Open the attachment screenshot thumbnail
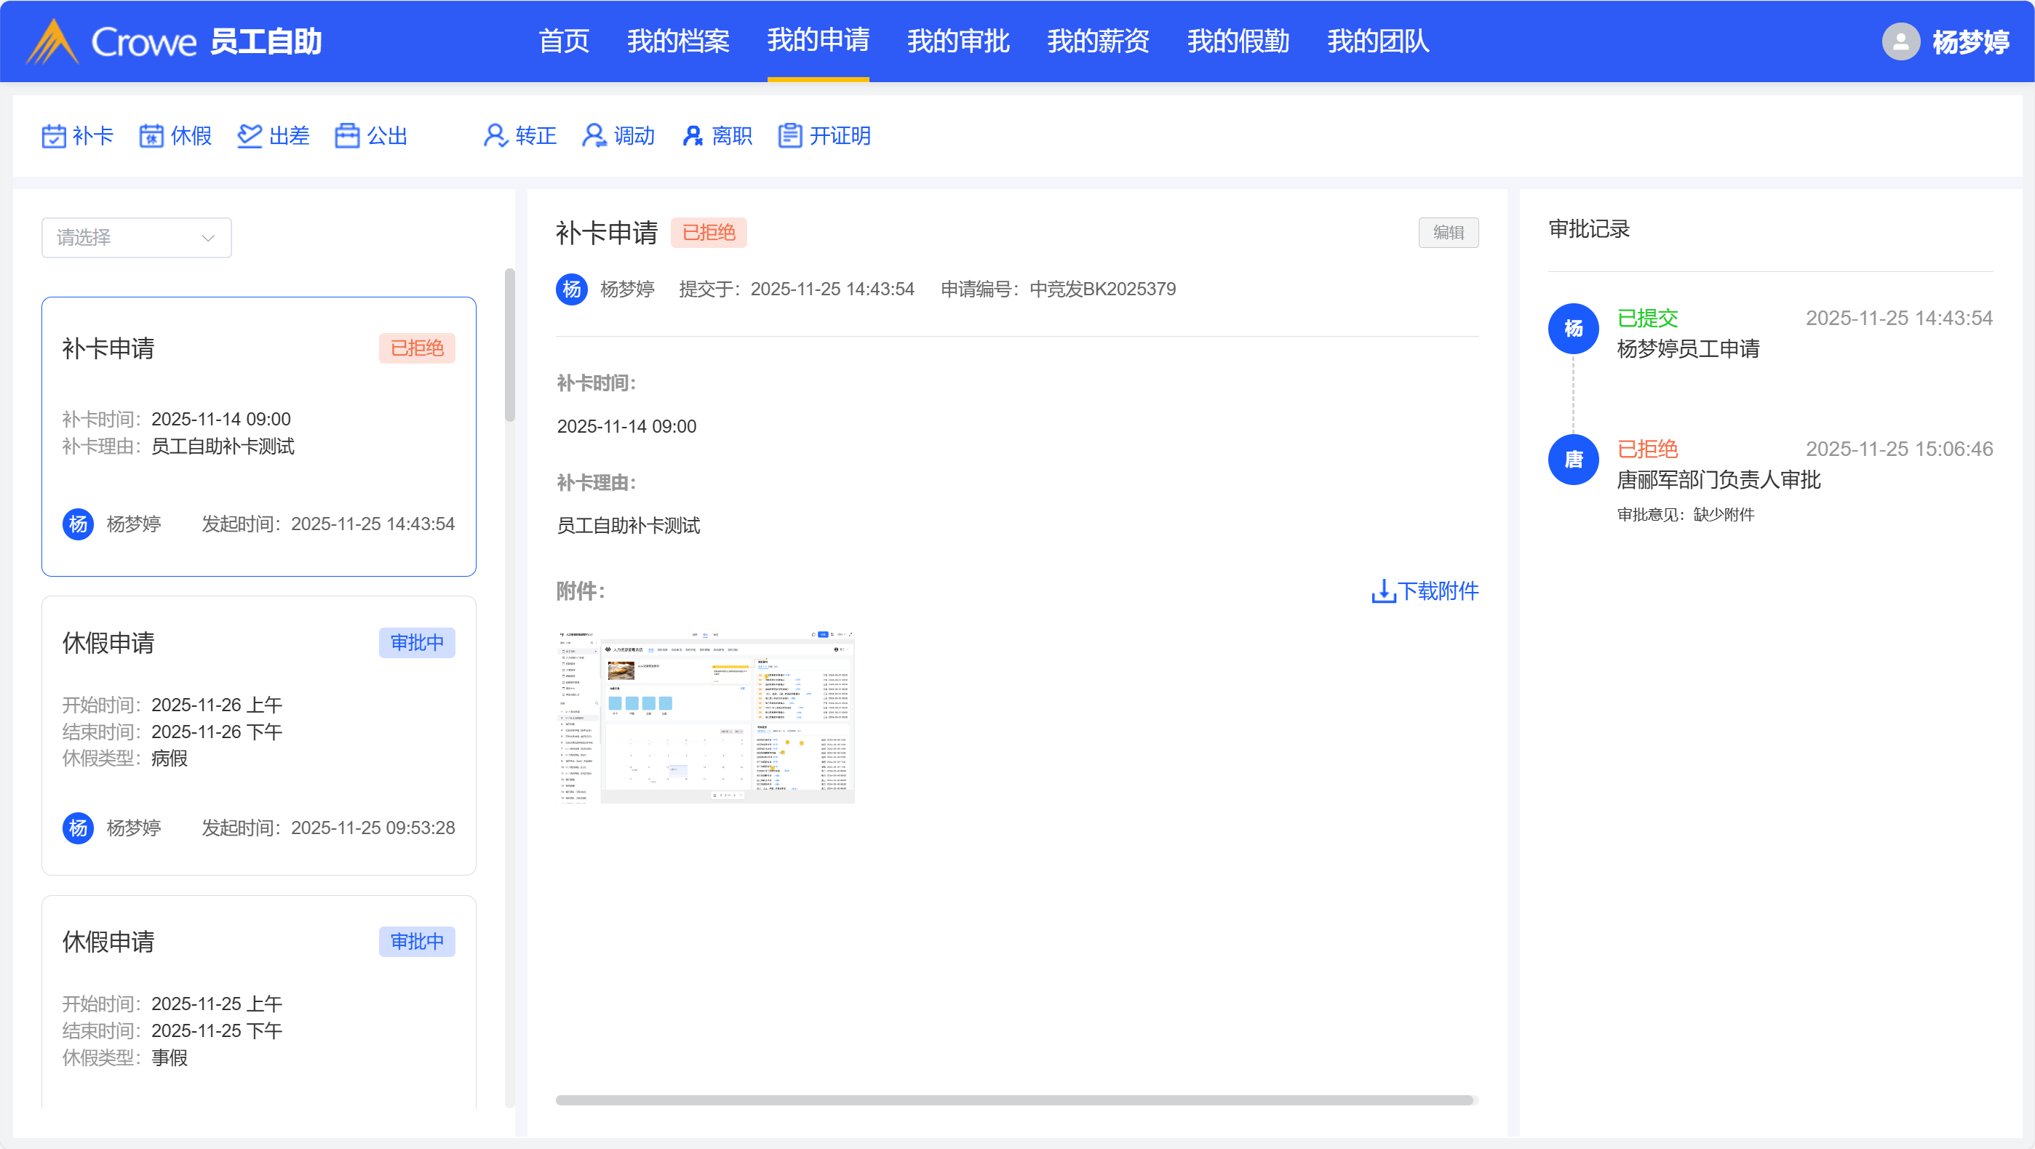2035x1149 pixels. (706, 716)
